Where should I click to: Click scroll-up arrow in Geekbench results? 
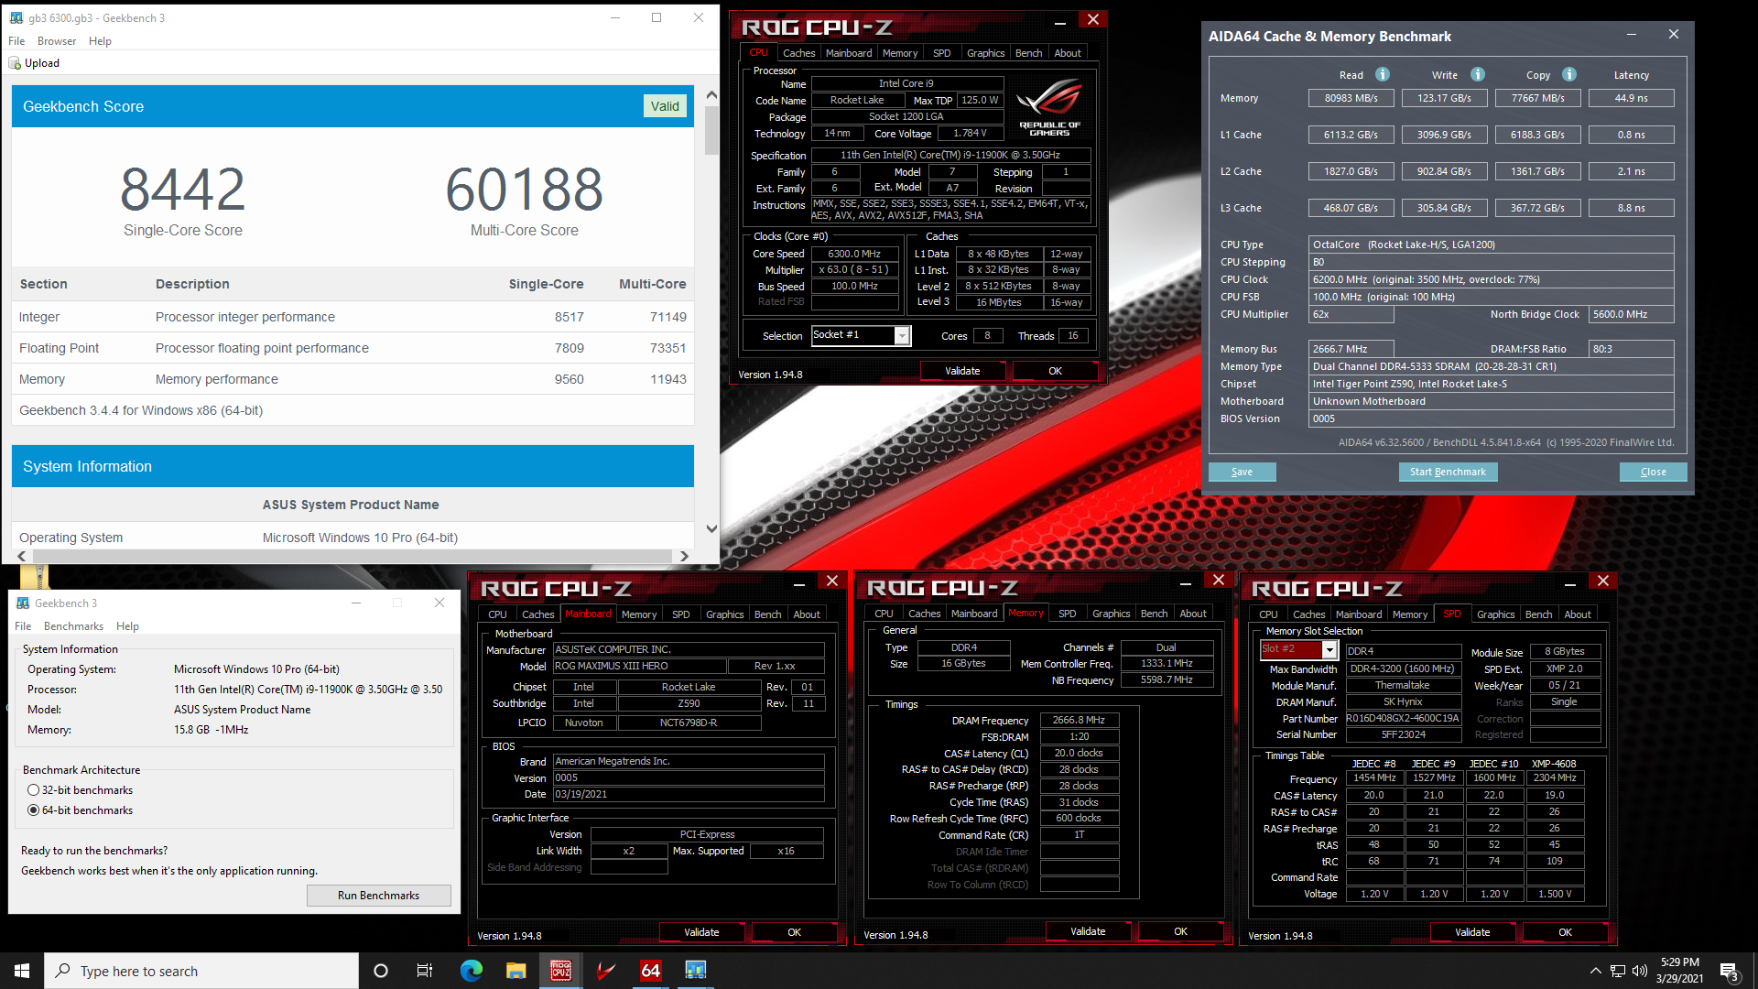pyautogui.click(x=711, y=95)
